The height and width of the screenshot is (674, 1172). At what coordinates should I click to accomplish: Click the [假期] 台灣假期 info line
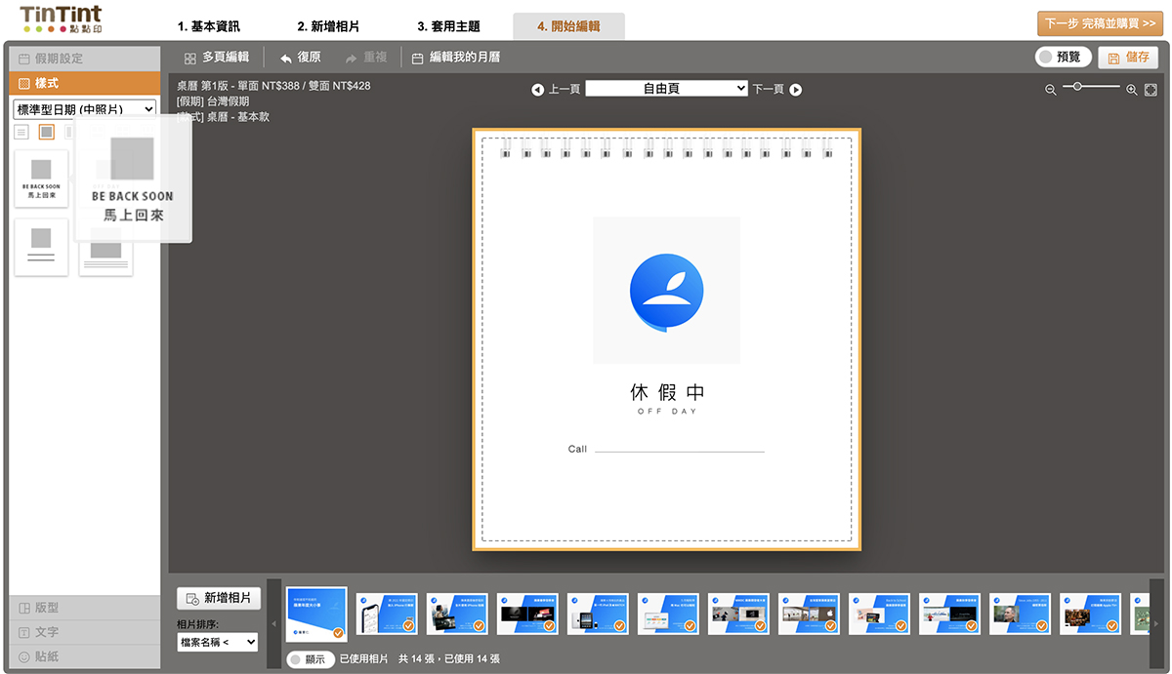pos(213,101)
